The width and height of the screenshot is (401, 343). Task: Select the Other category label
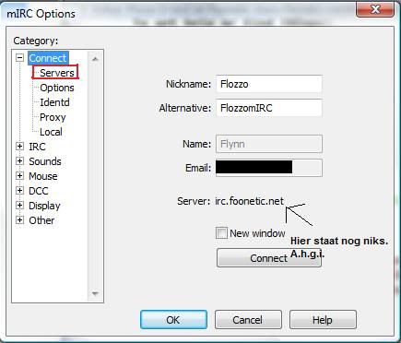click(41, 220)
